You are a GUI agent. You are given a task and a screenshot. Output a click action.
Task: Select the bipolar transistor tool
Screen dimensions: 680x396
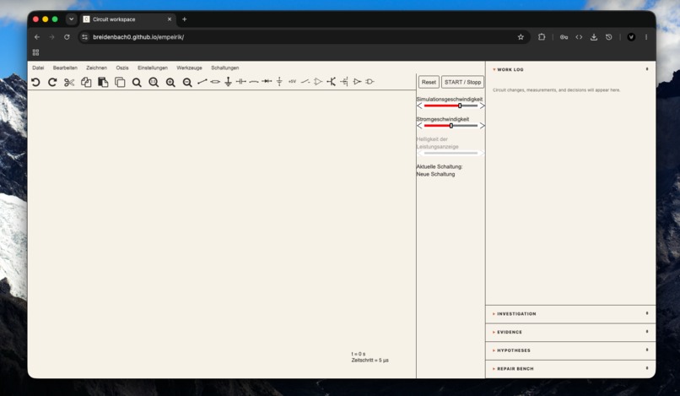tap(332, 82)
